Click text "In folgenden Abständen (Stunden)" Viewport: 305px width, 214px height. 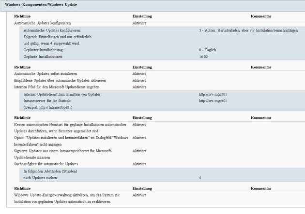click(50, 171)
